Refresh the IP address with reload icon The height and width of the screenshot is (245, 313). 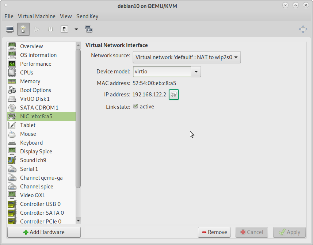174,95
